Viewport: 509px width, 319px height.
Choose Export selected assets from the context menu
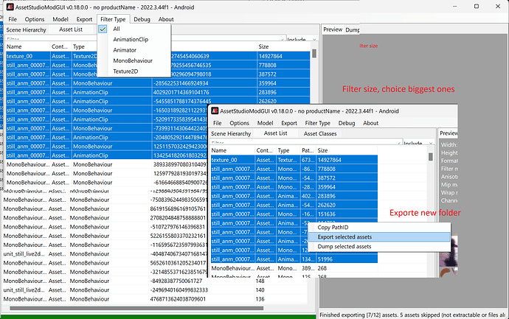point(379,237)
